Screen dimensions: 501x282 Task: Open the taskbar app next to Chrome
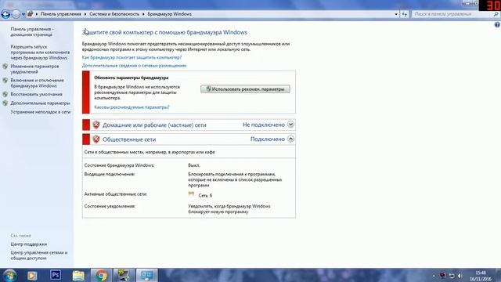click(x=124, y=276)
